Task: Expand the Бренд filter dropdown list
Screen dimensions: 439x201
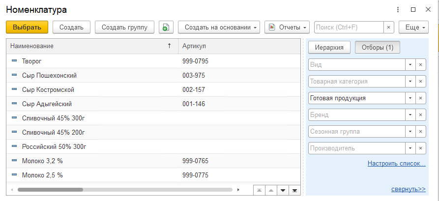Action: [410, 115]
